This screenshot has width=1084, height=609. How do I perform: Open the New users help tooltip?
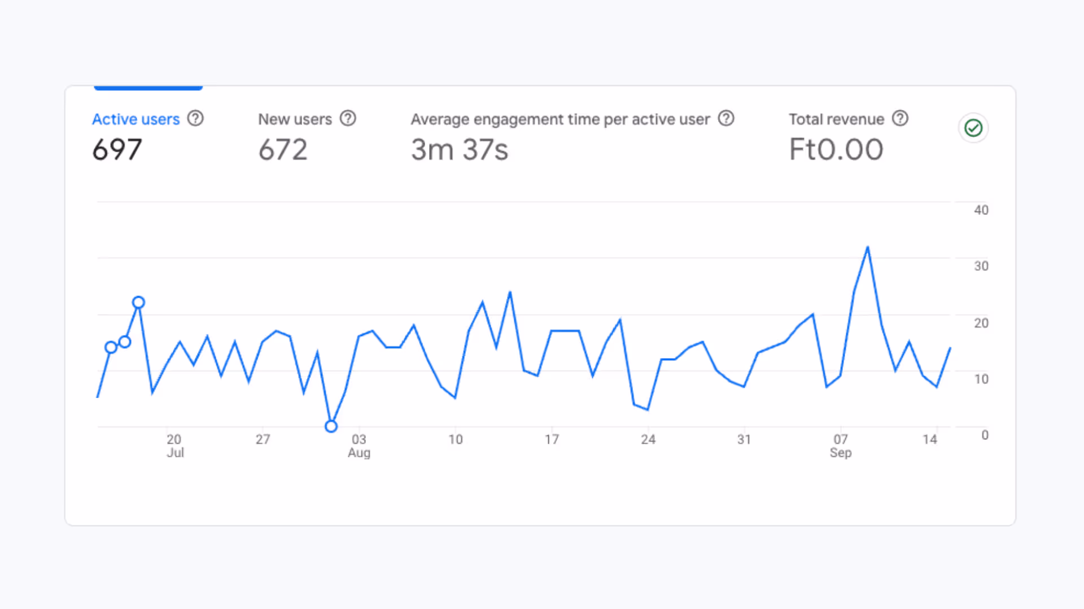(x=348, y=118)
